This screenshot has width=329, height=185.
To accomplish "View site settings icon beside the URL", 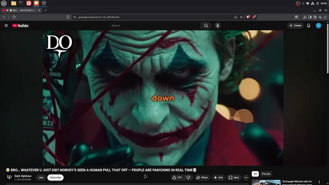I will click(x=75, y=17).
